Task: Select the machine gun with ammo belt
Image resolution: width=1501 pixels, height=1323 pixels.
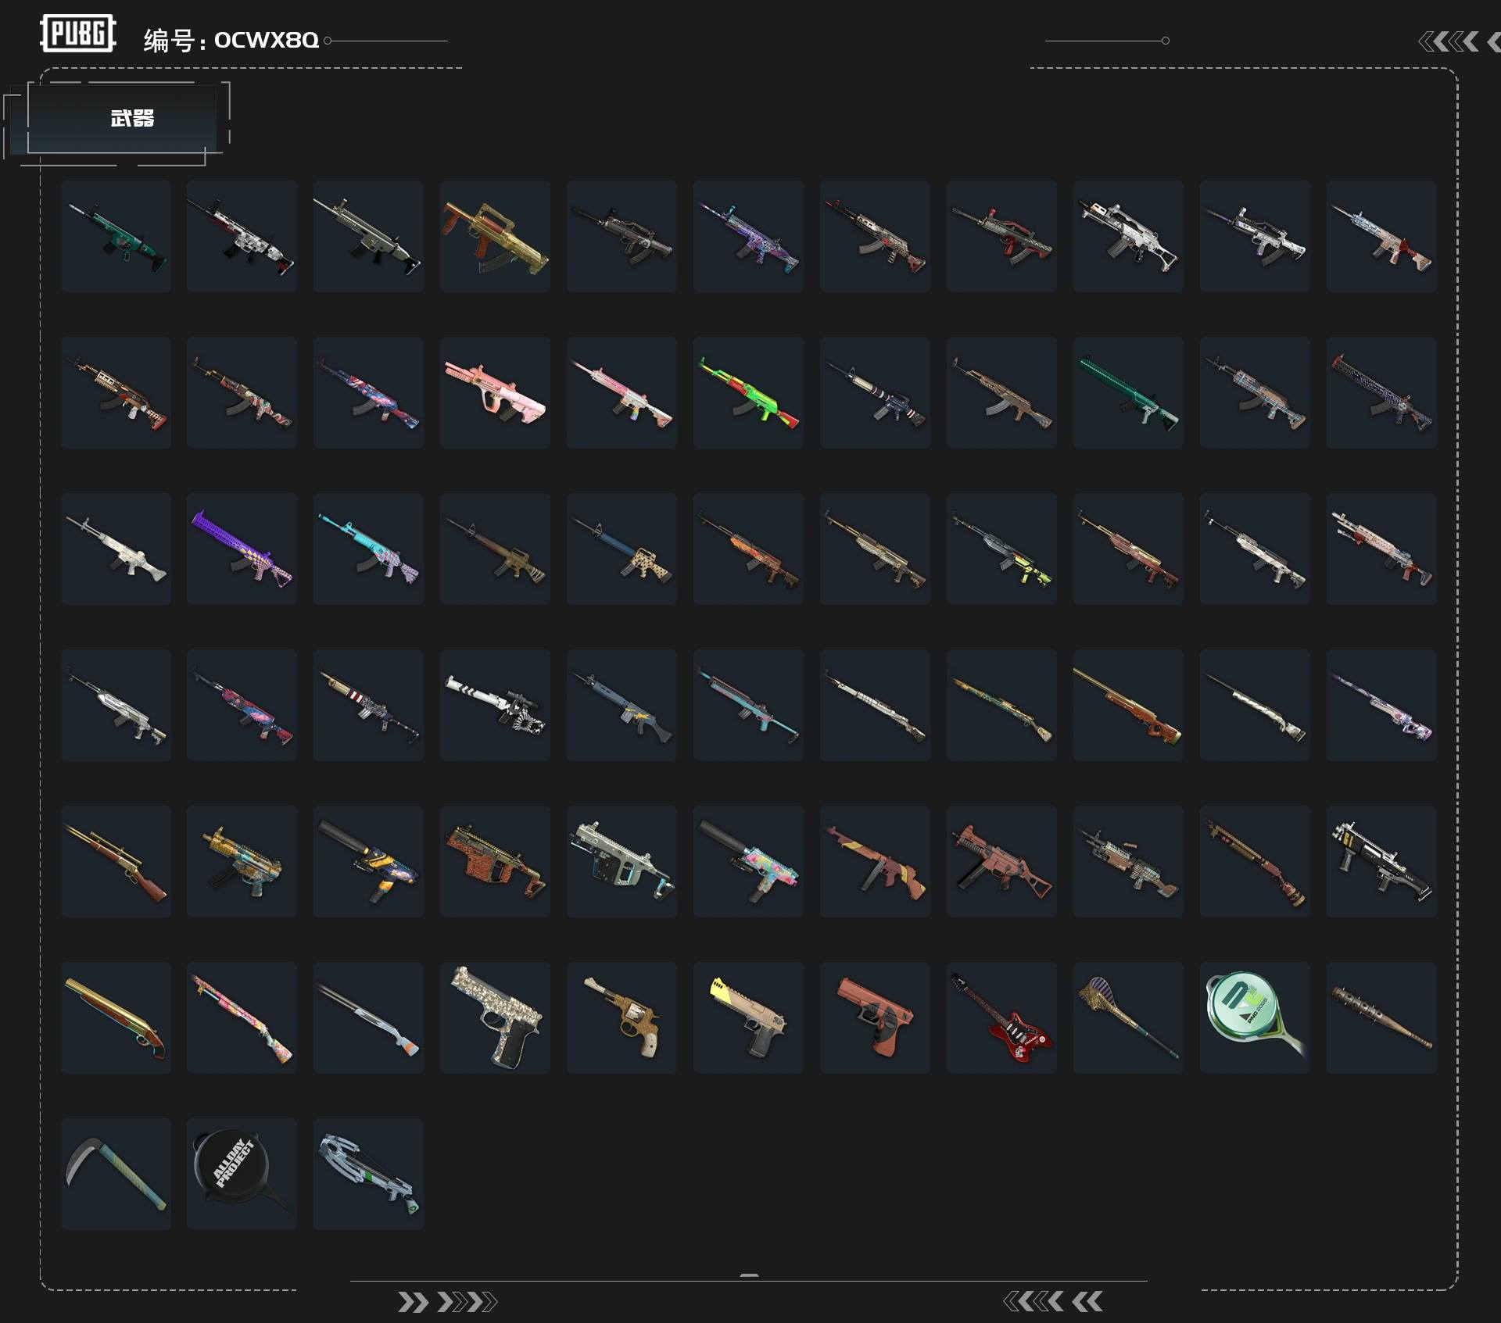Action: [x=1128, y=861]
